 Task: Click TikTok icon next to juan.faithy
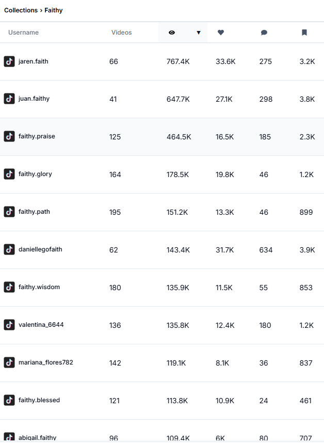[9, 99]
